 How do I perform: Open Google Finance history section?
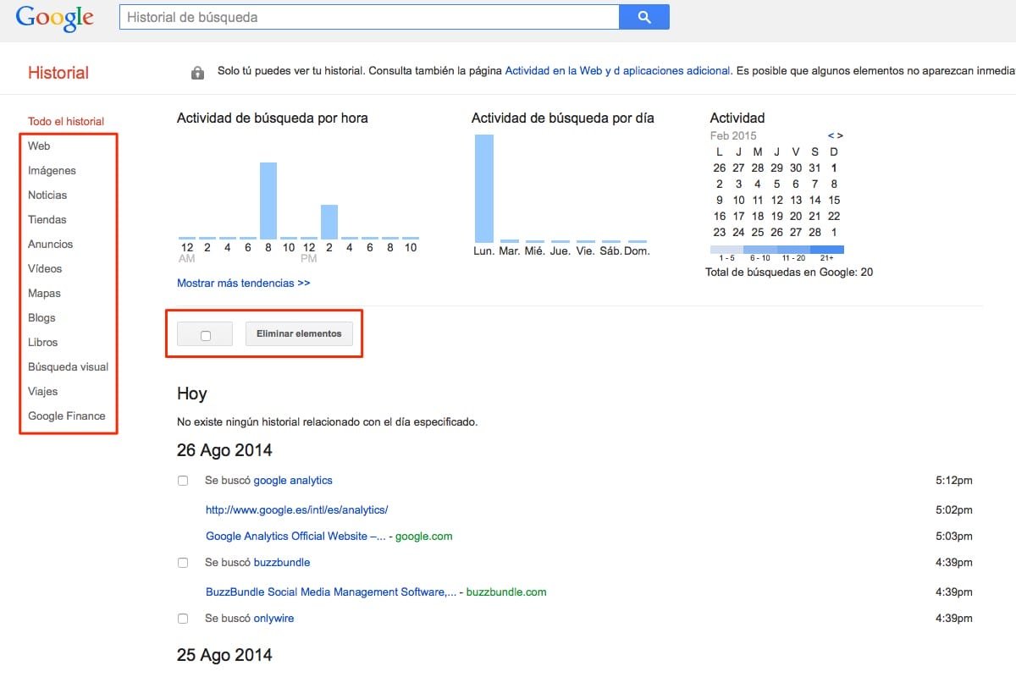click(66, 416)
